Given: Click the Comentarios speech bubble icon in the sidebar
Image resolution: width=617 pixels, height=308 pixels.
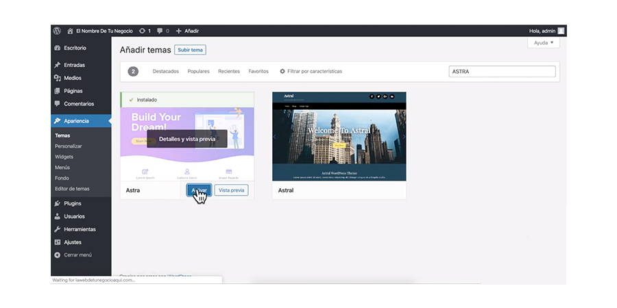Looking at the screenshot, I should [x=58, y=104].
